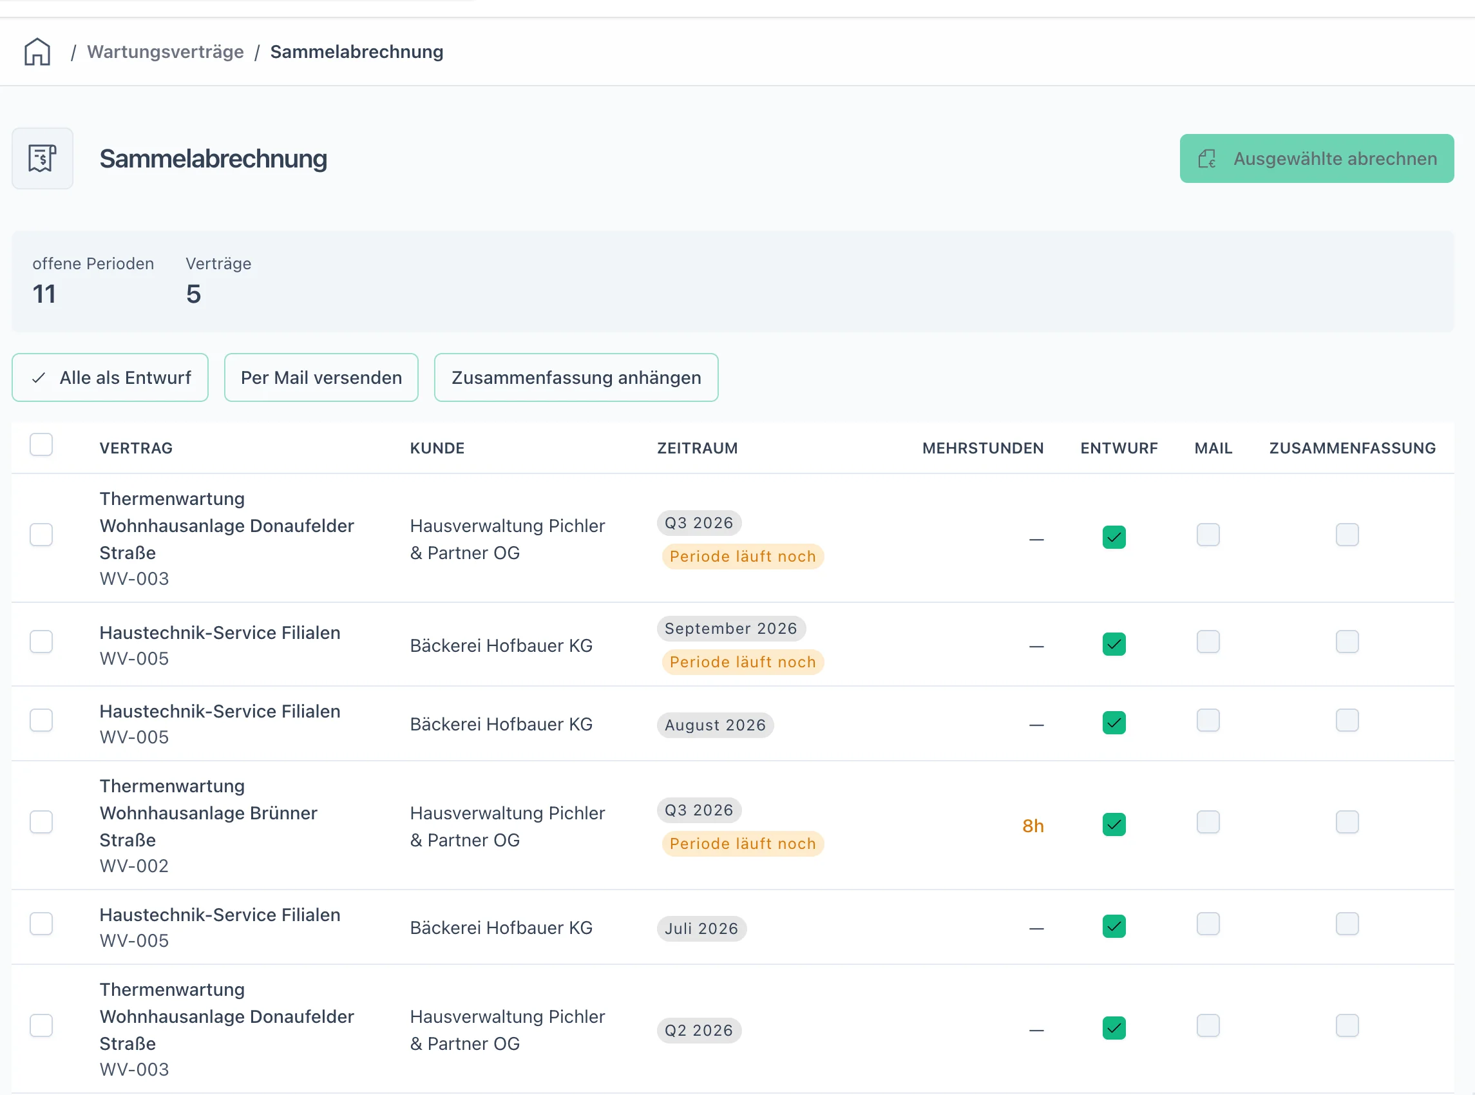Check Zusammenfassung for WV-002 row
The height and width of the screenshot is (1095, 1475).
pyautogui.click(x=1347, y=823)
